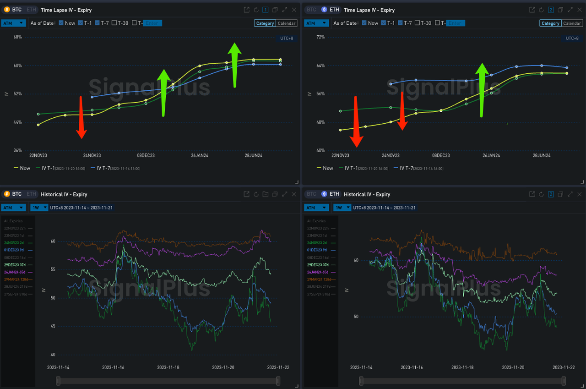Click link group 2 icon in ETH Historical IV
586x389 pixels.
(551, 194)
